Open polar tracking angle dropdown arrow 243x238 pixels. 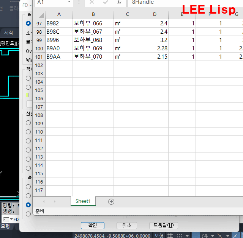pos(213,236)
